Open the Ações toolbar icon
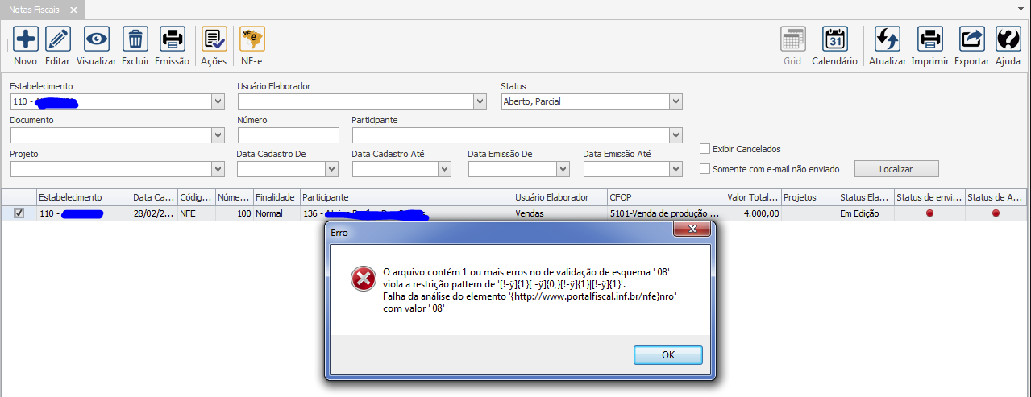The height and width of the screenshot is (397, 1031). point(214,39)
